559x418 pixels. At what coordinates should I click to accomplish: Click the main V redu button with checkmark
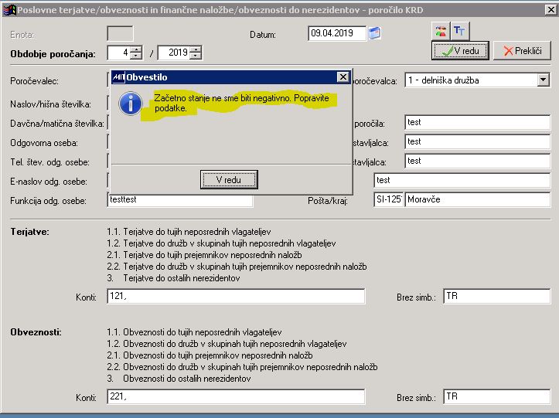(x=460, y=50)
